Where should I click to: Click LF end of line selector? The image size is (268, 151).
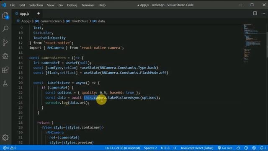point(175,148)
